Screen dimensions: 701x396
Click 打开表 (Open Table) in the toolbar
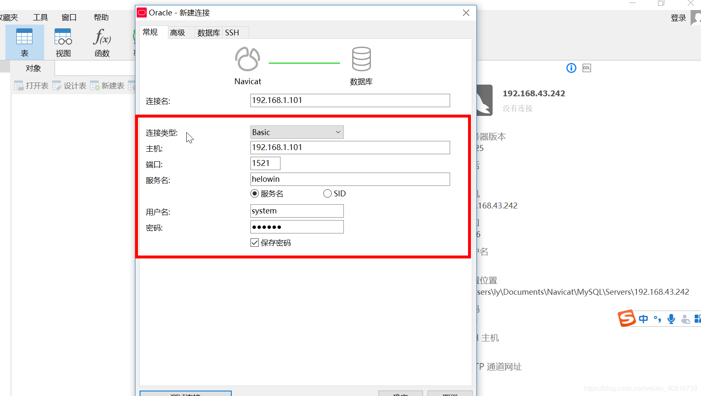pos(32,85)
